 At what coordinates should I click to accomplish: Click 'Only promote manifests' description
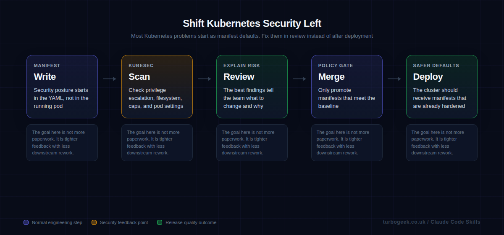pyautogui.click(x=347, y=98)
